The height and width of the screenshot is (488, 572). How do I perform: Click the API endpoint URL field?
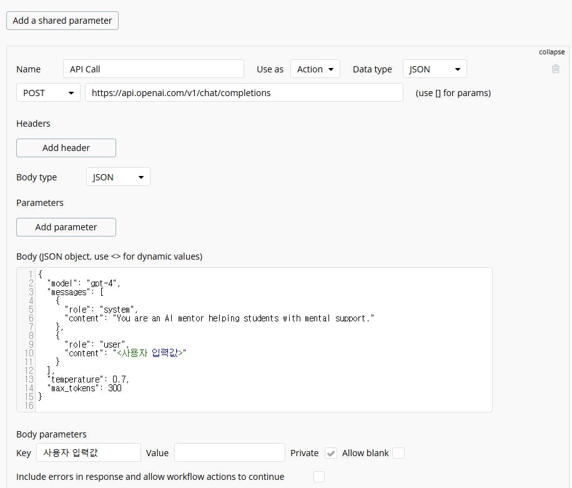tap(244, 93)
